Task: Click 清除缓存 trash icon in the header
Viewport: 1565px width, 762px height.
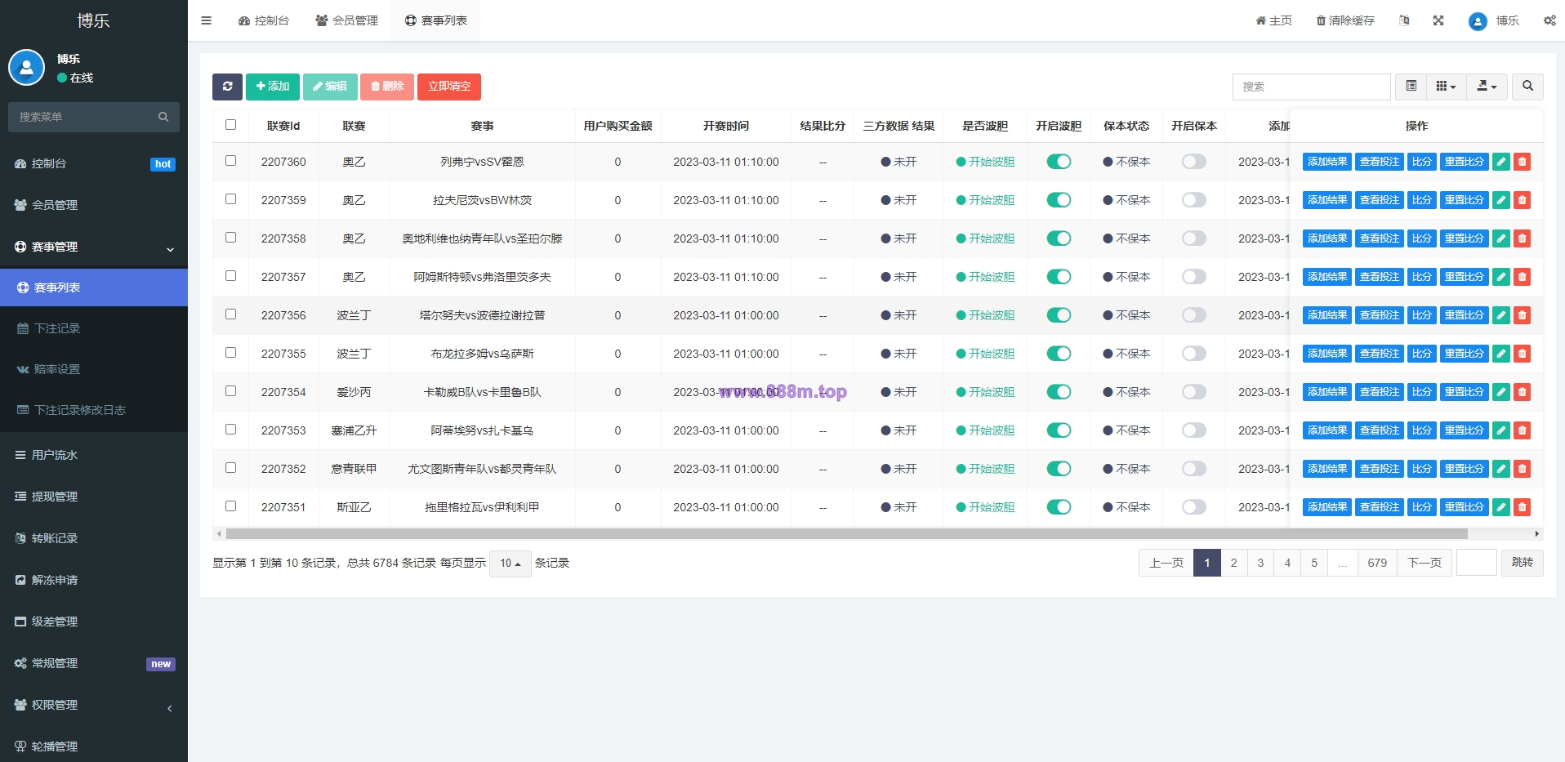Action: click(1345, 20)
